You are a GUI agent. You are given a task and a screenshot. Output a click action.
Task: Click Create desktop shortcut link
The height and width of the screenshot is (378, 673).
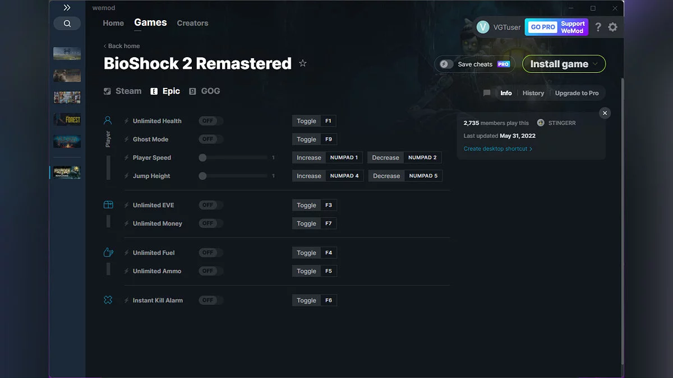tap(498, 148)
